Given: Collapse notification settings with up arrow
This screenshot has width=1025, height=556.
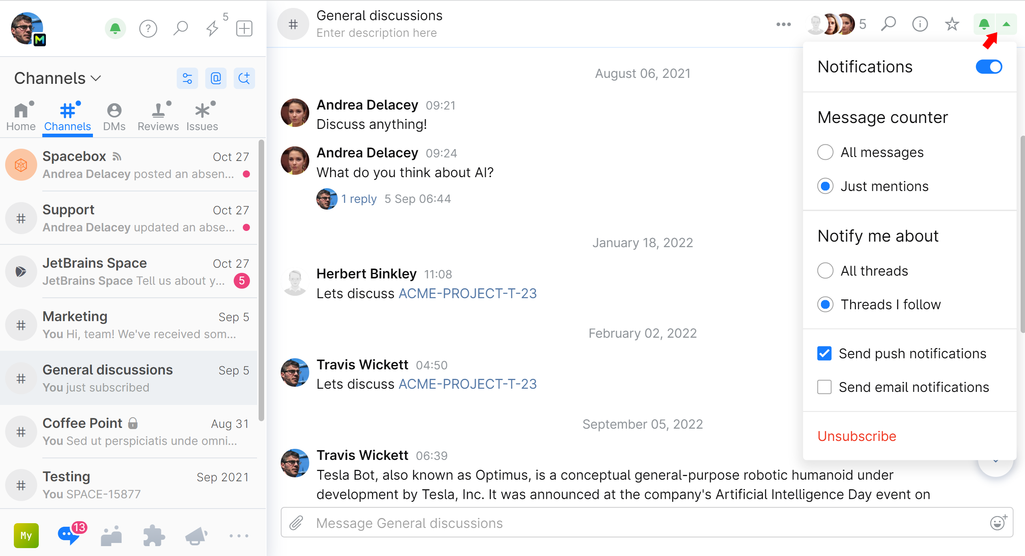Looking at the screenshot, I should click(x=1006, y=24).
